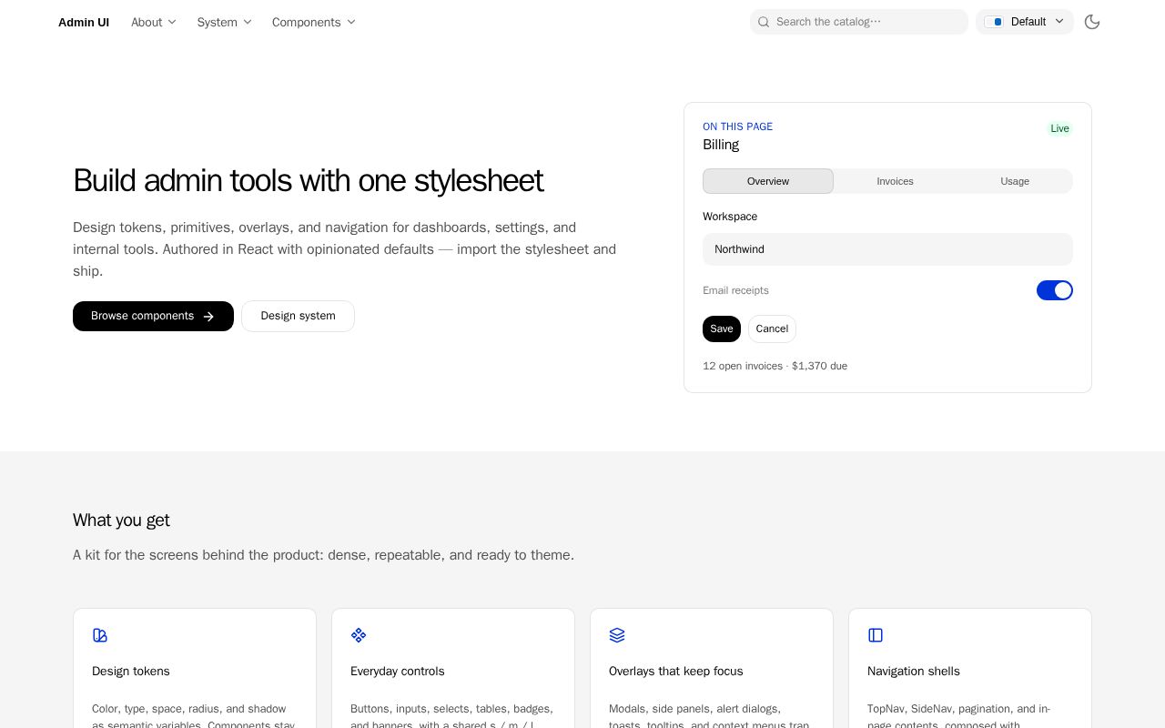Click the Save button
This screenshot has width=1165, height=728.
pos(722,329)
